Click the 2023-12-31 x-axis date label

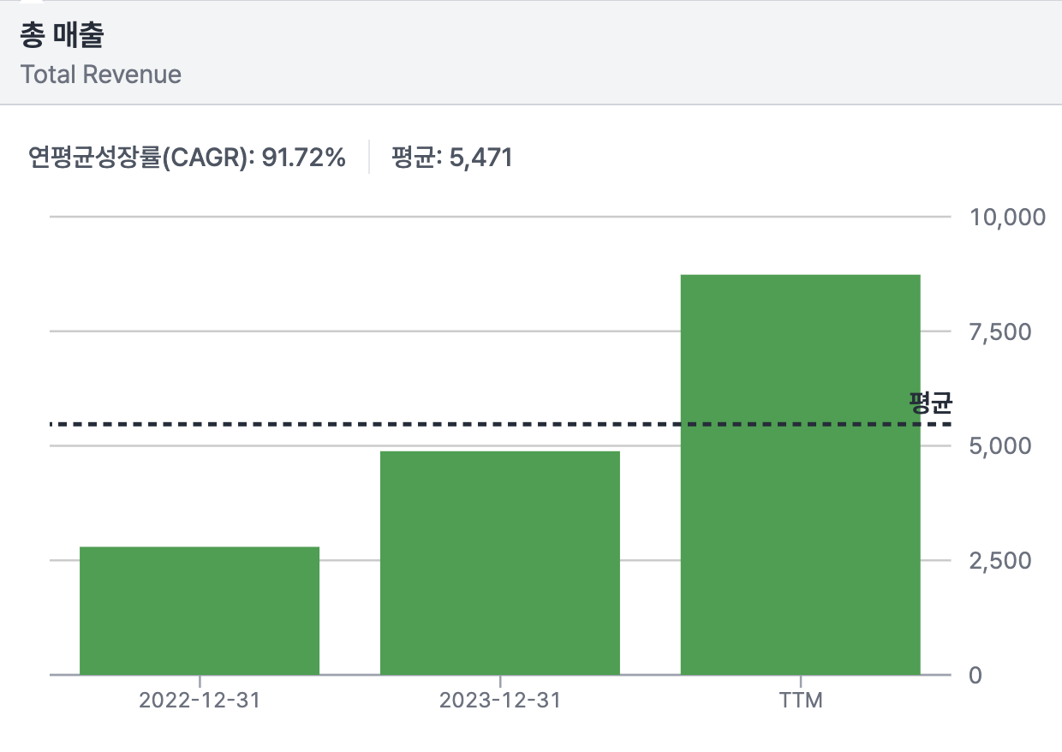click(499, 701)
